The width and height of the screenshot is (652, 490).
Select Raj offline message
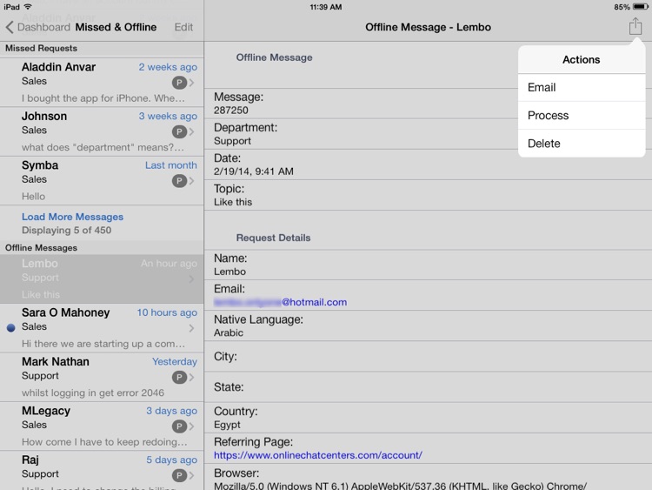click(102, 471)
